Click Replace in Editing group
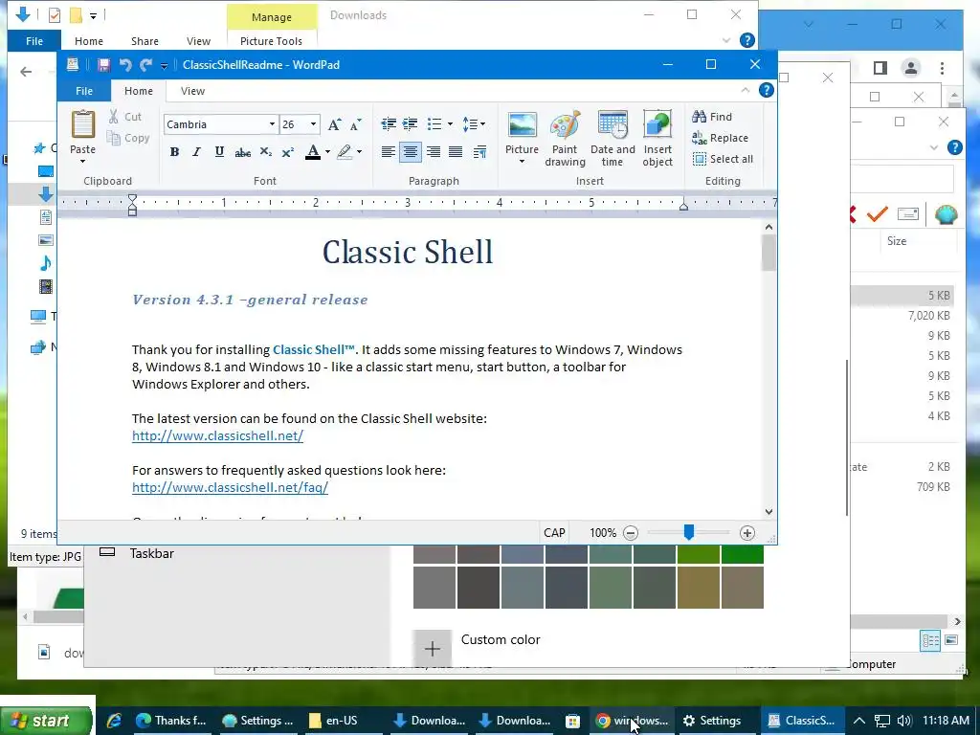Image resolution: width=980 pixels, height=735 pixels. 720,138
